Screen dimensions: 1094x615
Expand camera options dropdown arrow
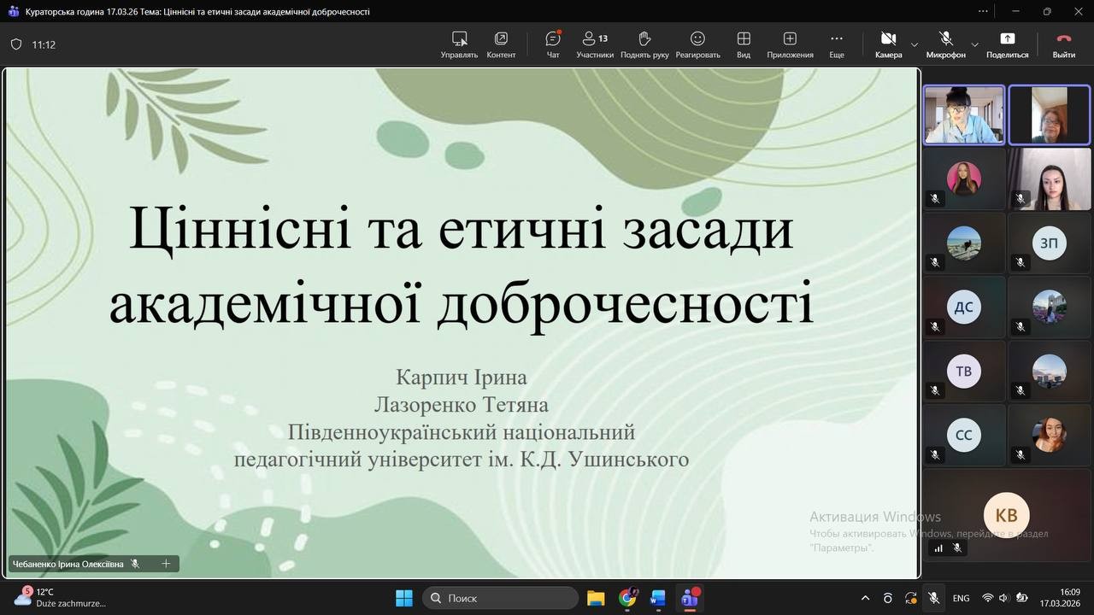(x=915, y=44)
